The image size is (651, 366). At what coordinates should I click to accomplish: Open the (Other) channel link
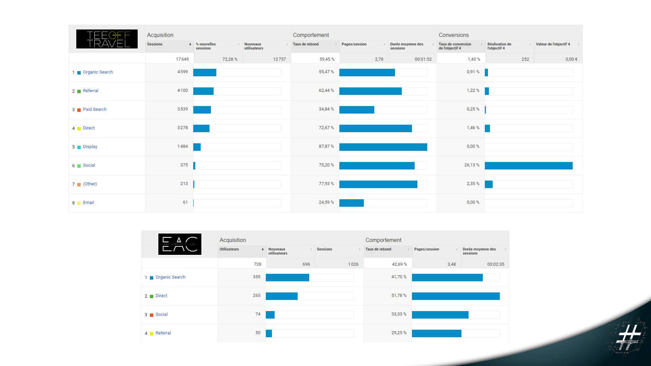(90, 184)
